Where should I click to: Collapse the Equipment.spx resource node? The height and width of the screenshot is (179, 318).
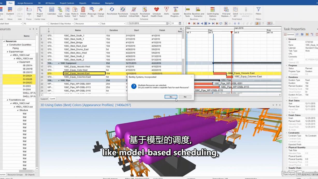click(x=7, y=52)
